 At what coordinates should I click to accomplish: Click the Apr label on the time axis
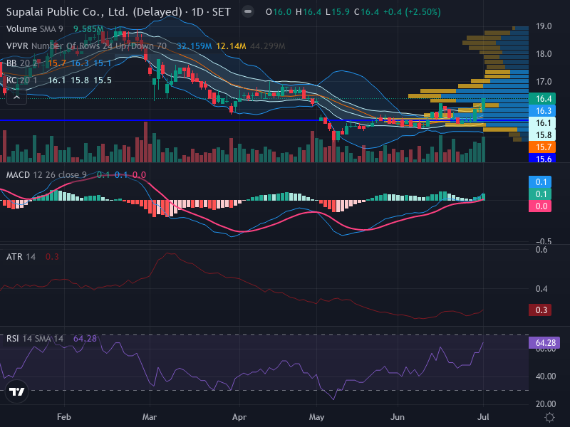coord(239,417)
